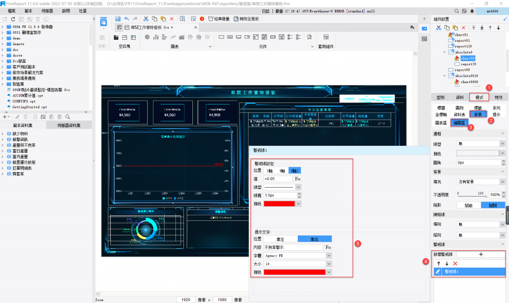
Task: Switch to the Data tab in chart settings
Action: click(460, 97)
